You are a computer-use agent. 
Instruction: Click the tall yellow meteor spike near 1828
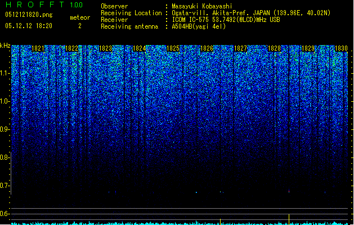(289, 219)
